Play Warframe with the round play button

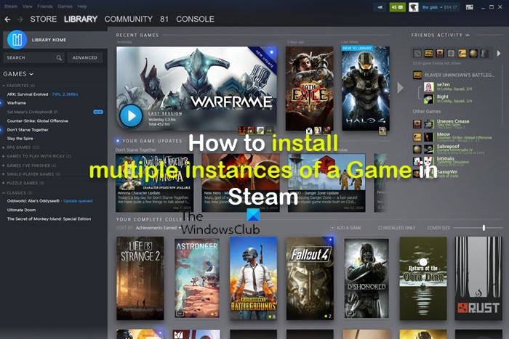131,115
